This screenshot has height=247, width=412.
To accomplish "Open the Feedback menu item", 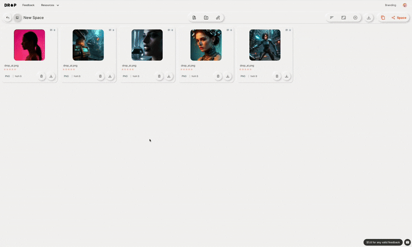I will [28, 5].
